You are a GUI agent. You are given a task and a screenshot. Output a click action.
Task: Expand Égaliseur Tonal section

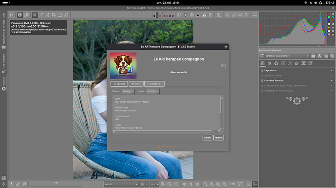[273, 76]
